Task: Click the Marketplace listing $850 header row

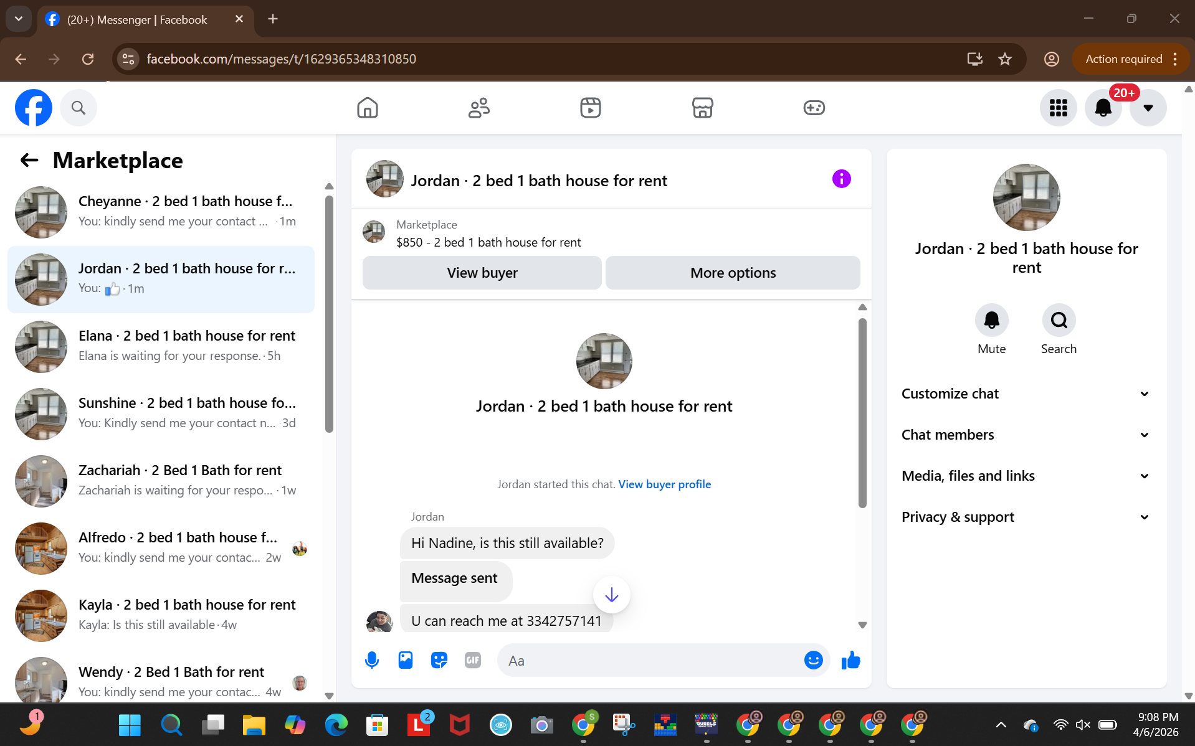Action: 611,233
